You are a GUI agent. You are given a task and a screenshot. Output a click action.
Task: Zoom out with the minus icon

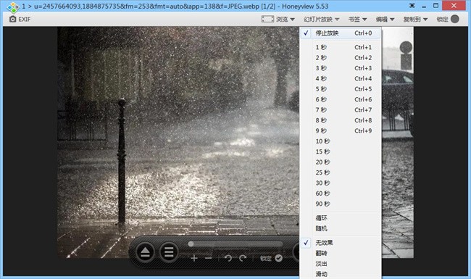pyautogui.click(x=209, y=258)
